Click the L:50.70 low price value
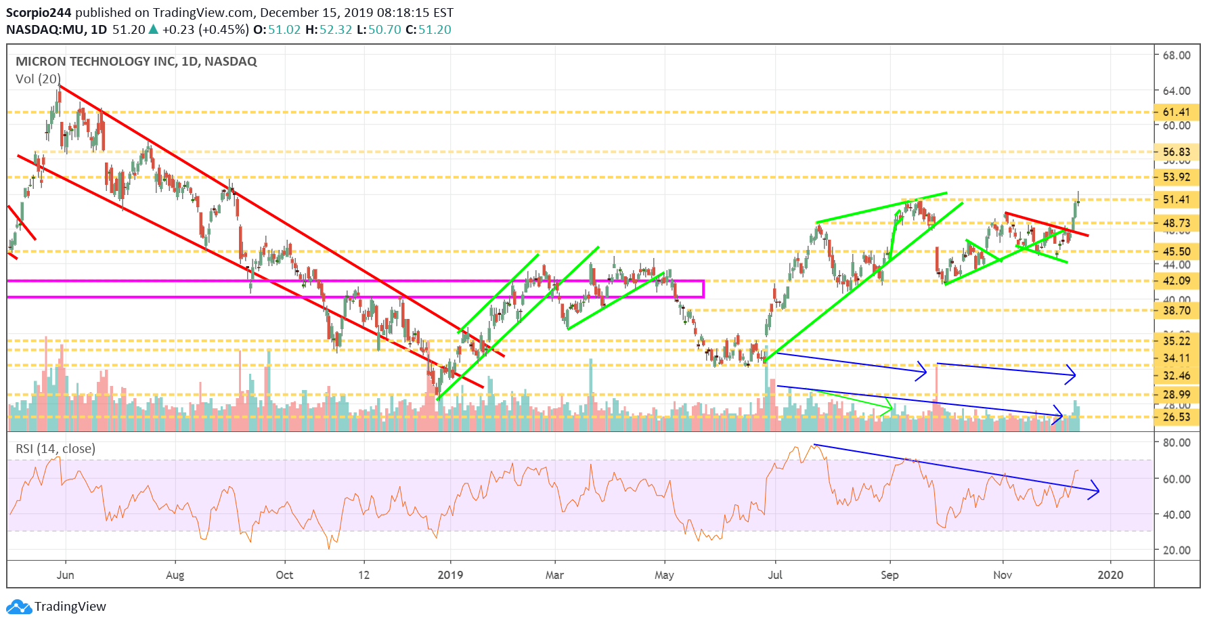 coord(379,30)
